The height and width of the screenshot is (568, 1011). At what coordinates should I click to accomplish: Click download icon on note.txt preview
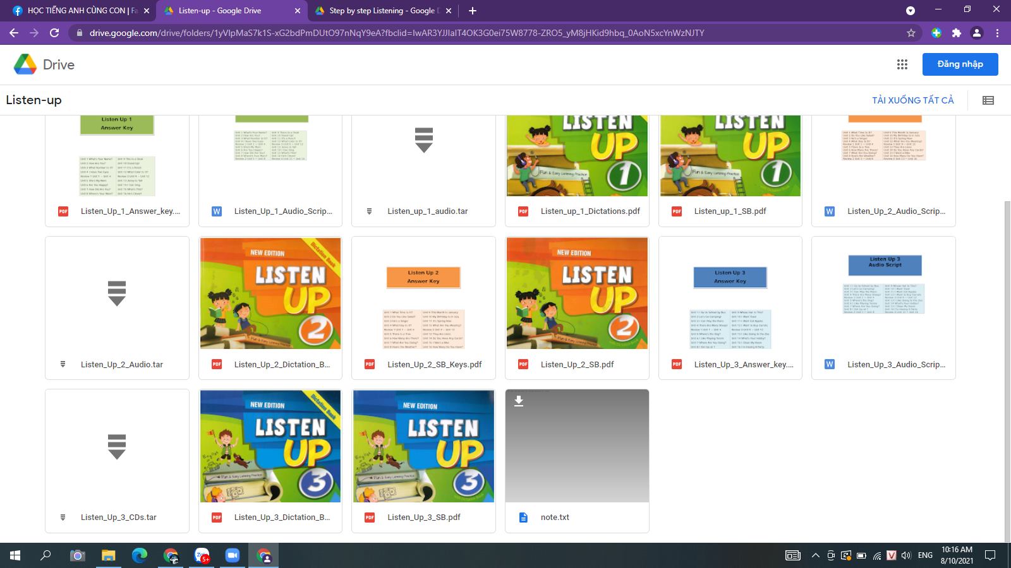519,401
